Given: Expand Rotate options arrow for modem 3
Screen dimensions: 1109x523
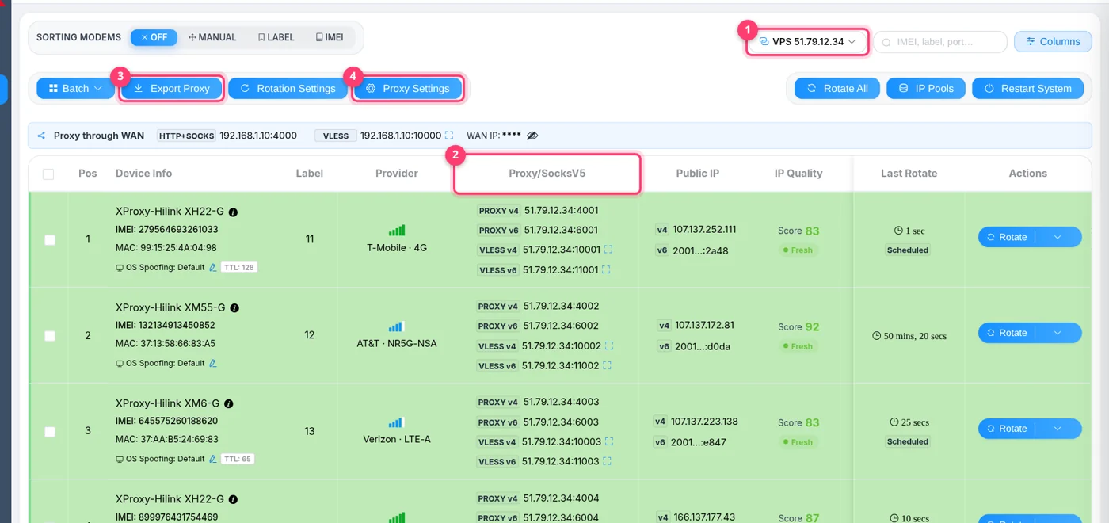Looking at the screenshot, I should click(1058, 429).
